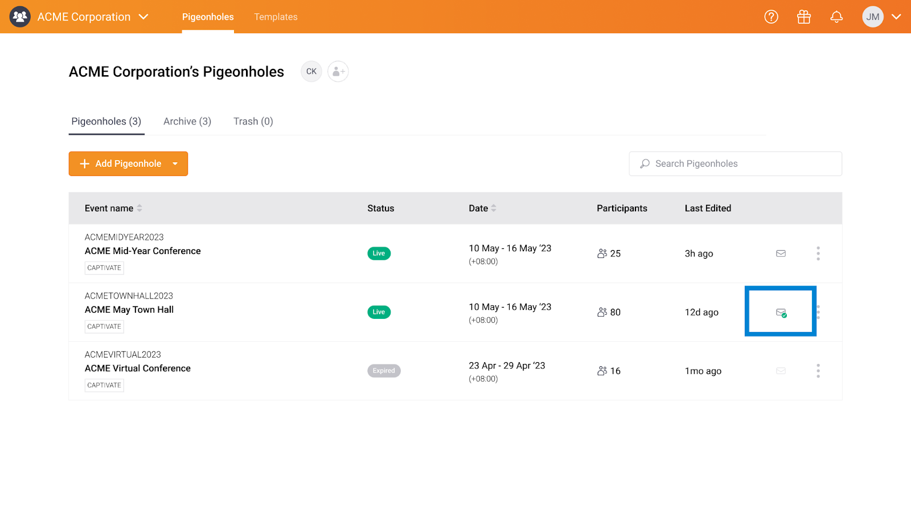911x512 pixels.
Task: Switch to the Archive (3) tab
Action: [187, 121]
